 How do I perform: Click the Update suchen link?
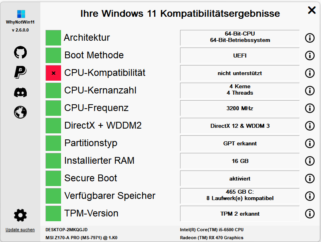point(20,230)
